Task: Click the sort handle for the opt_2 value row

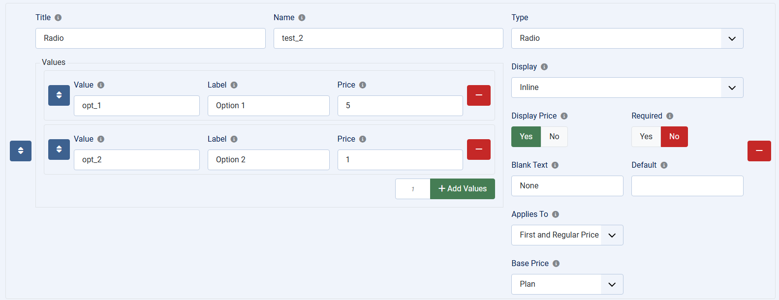Action: coord(59,150)
